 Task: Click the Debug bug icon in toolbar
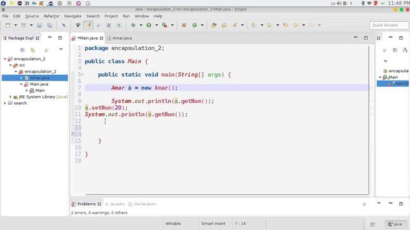pyautogui.click(x=133, y=26)
